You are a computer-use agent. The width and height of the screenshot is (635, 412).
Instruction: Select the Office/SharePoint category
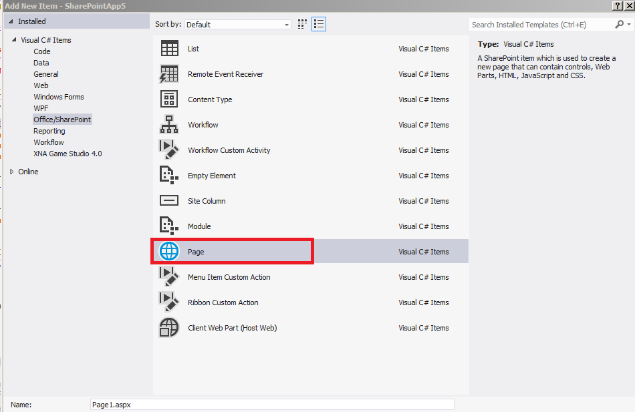(62, 120)
